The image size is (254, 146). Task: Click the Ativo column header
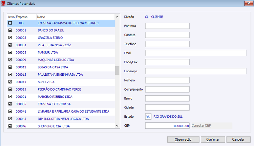click(x=11, y=17)
